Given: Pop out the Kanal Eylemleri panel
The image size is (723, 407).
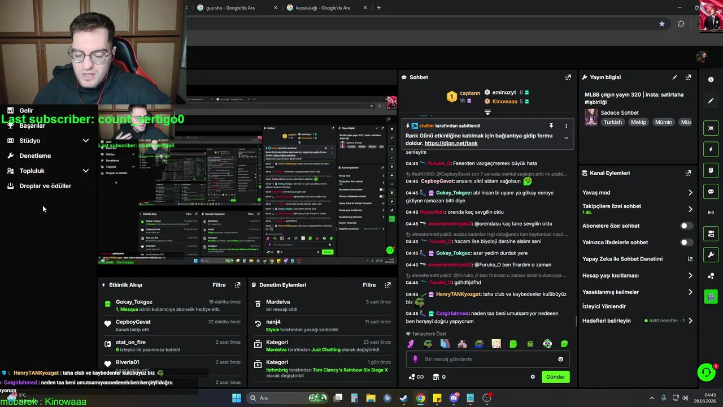Looking at the screenshot, I should (x=688, y=173).
